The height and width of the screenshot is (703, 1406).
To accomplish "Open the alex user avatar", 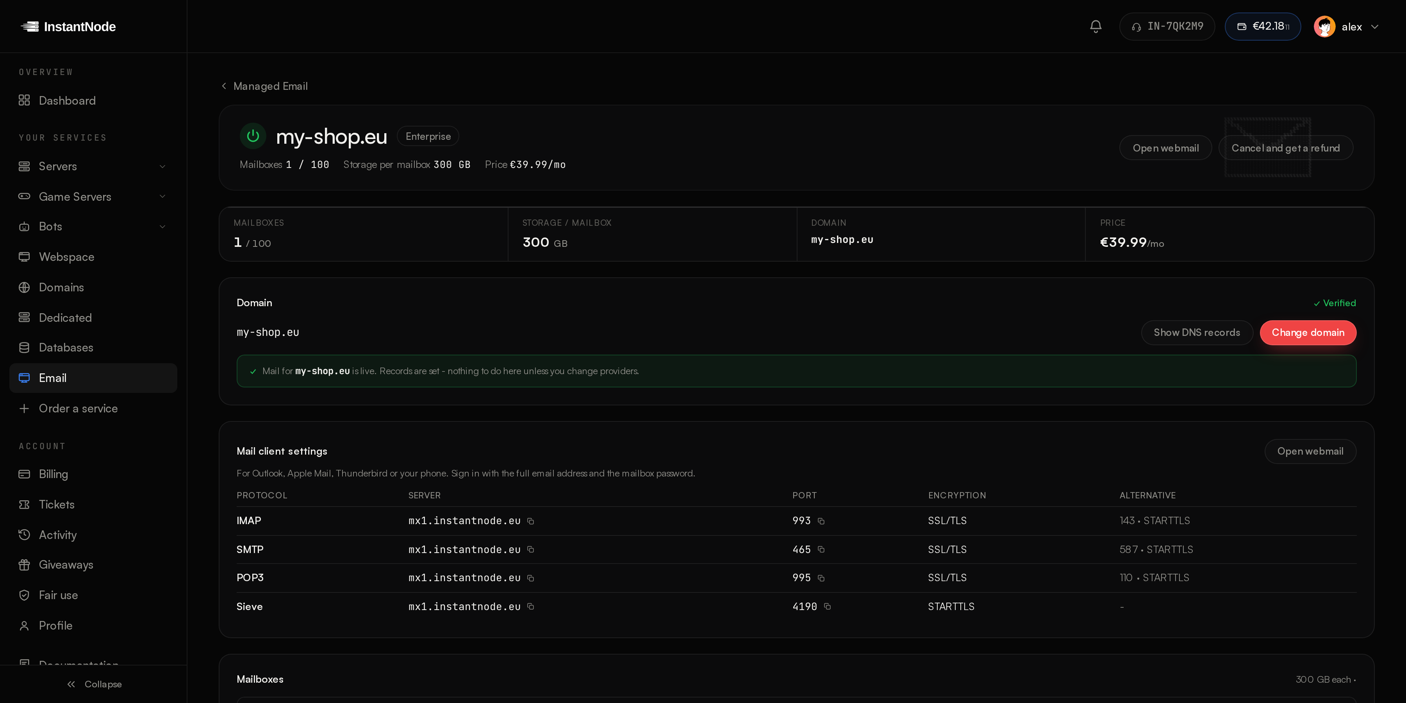I will coord(1325,26).
